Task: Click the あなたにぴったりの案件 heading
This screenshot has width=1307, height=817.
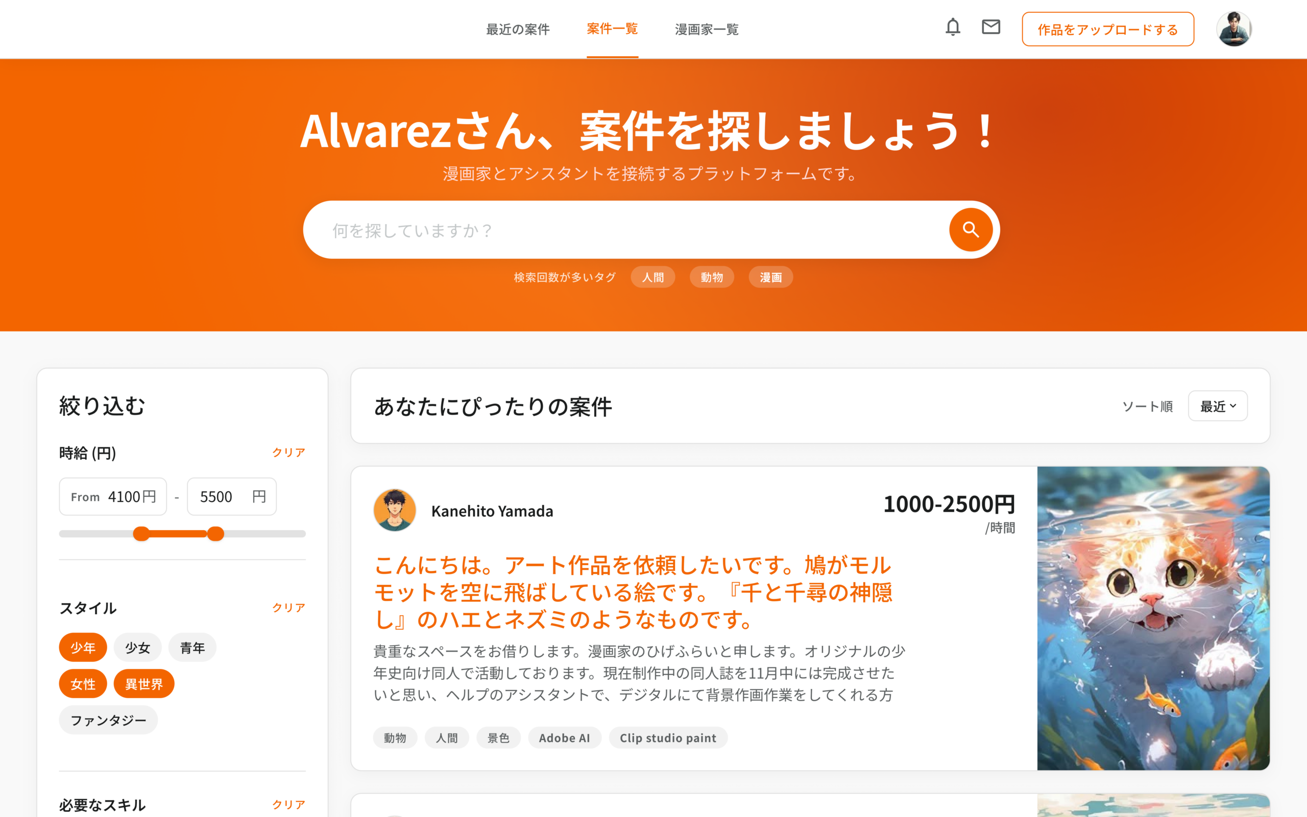Action: tap(493, 407)
